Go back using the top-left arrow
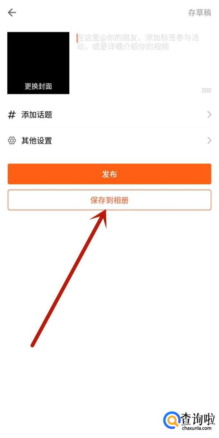Screen dimensions: 219x438 click(12, 13)
